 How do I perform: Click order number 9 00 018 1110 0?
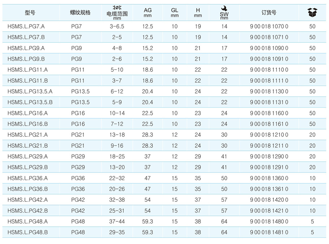tap(269, 70)
